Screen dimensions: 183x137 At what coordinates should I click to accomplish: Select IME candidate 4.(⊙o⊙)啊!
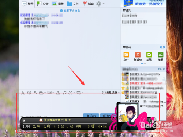(x=68, y=126)
